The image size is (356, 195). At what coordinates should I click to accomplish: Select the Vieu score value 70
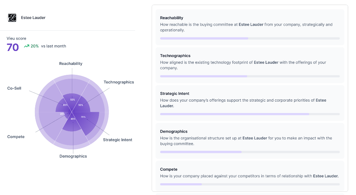pos(13,47)
